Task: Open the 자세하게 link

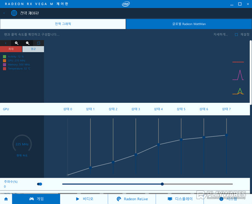Action: (220, 34)
